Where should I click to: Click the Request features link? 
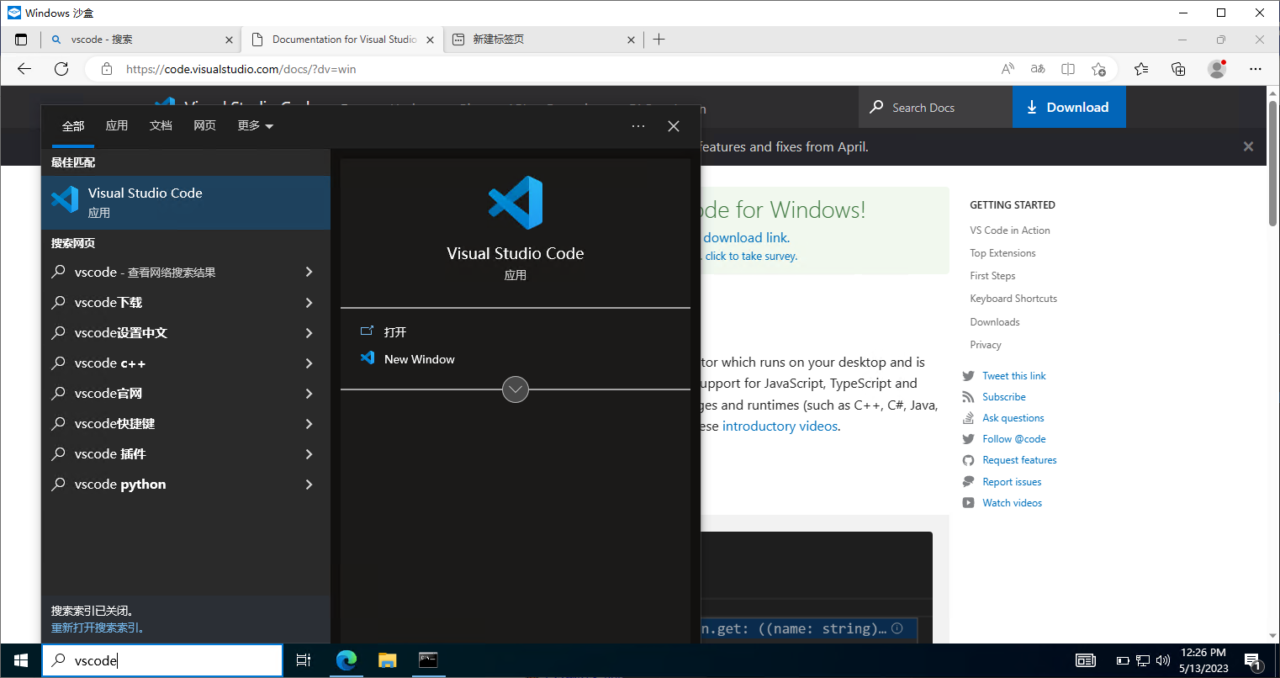point(1019,460)
